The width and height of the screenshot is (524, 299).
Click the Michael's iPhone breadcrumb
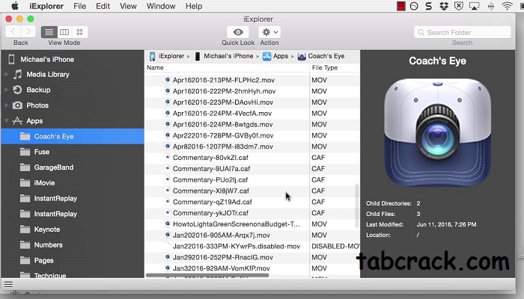(224, 56)
